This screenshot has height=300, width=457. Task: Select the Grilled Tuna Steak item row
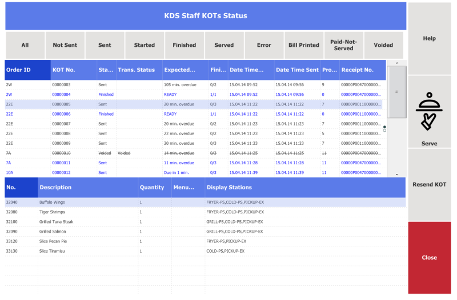[x=205, y=222]
